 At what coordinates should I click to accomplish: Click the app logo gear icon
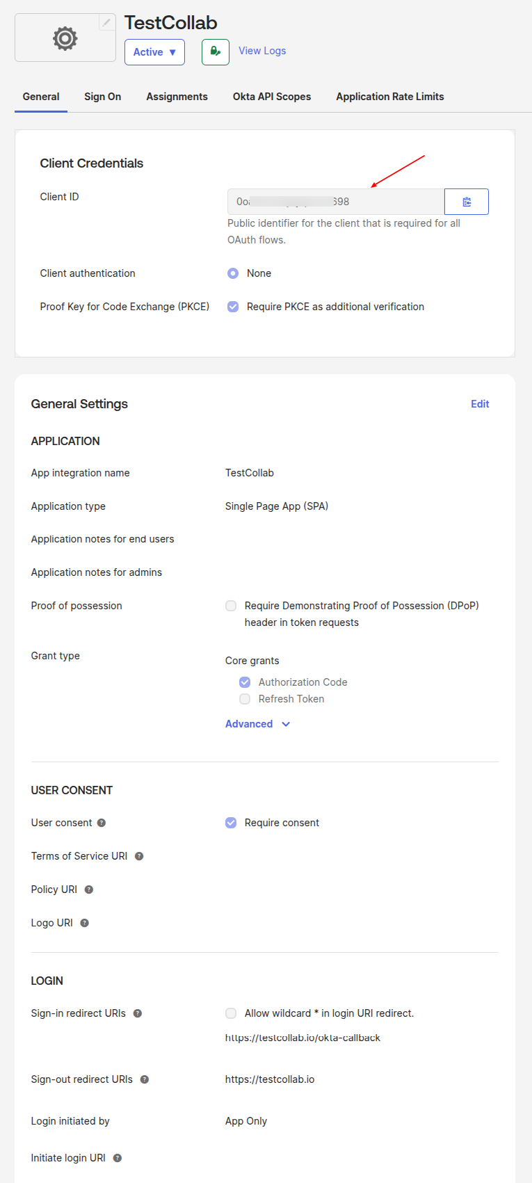(65, 38)
